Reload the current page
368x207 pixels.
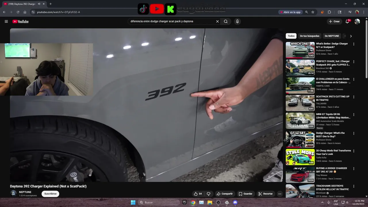(18, 12)
